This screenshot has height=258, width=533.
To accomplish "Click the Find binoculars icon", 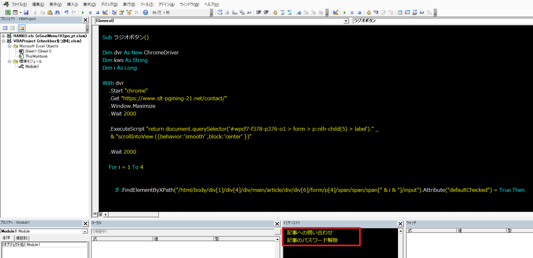I will pyautogui.click(x=57, y=12).
